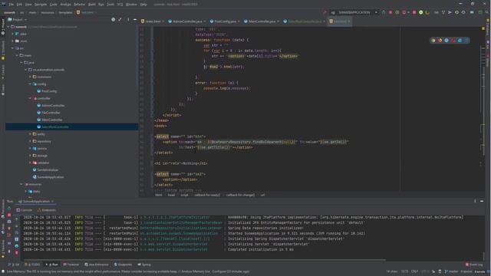The width and height of the screenshot is (491, 276).
Task: Open the TODO tool window button
Action: click(x=32, y=264)
